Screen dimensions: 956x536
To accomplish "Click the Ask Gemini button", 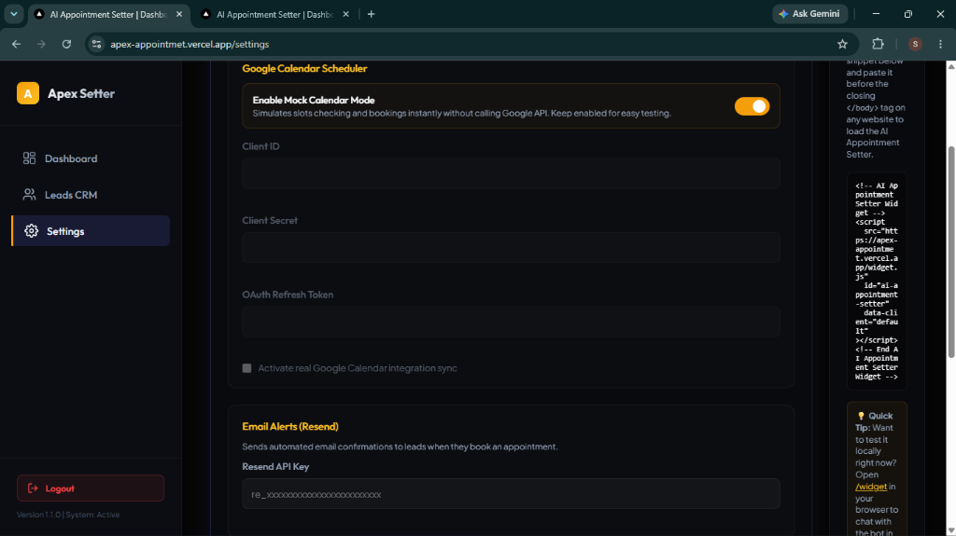I will point(809,14).
